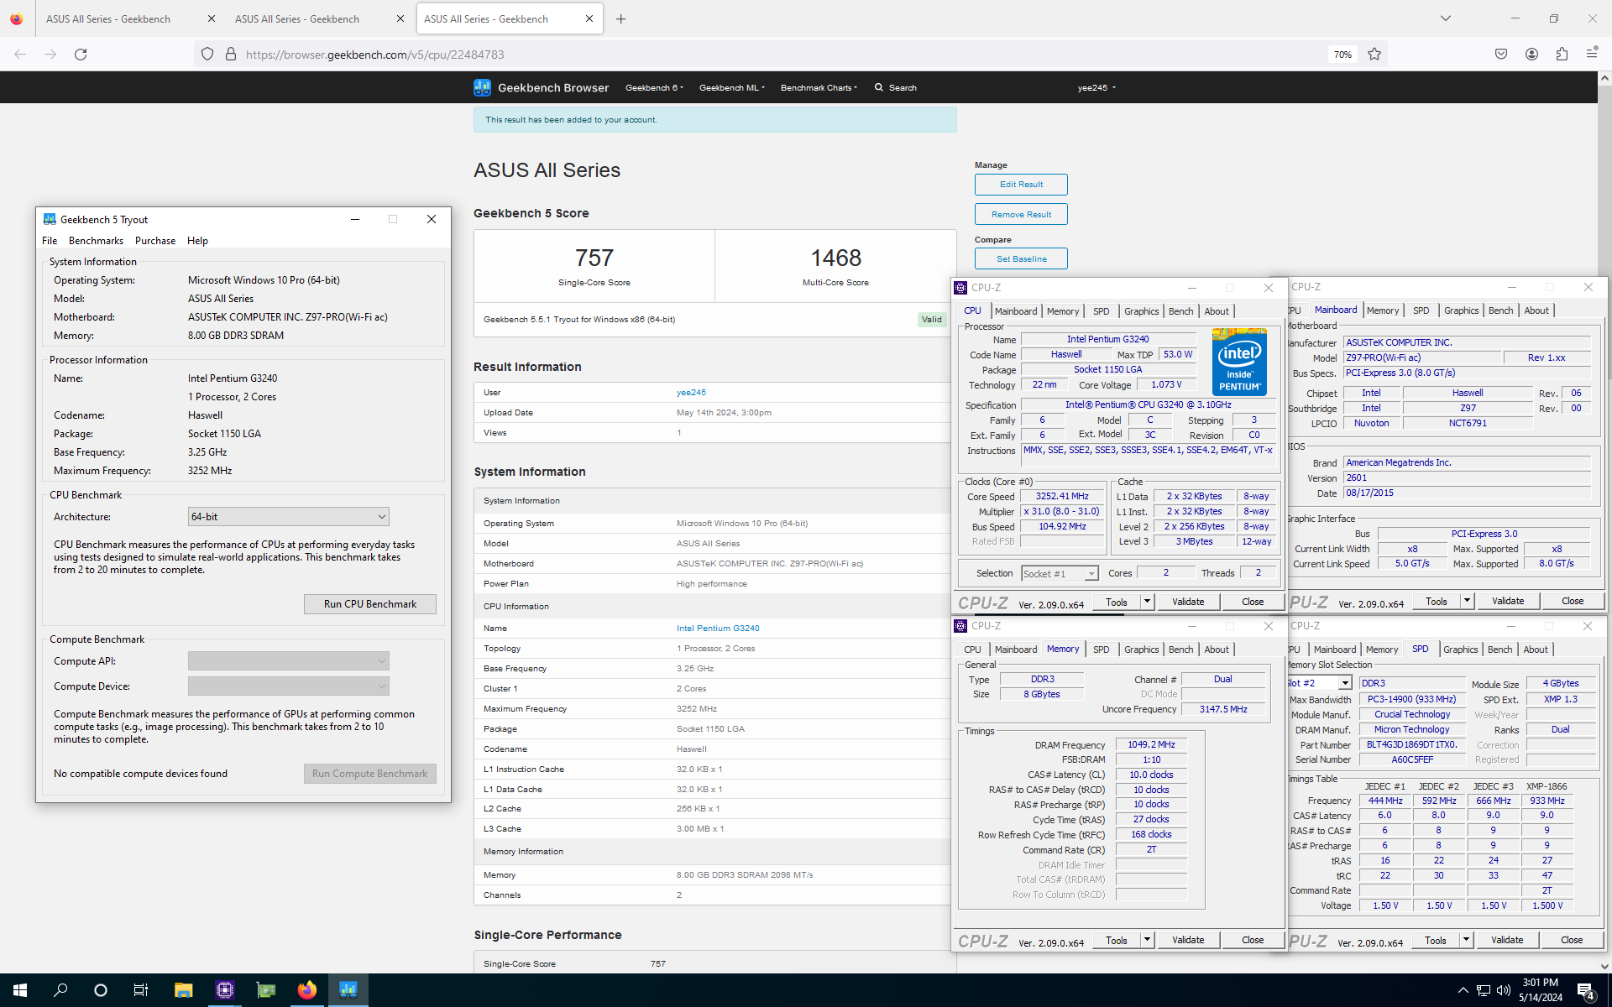1612x1007 pixels.
Task: Click the site padlock icon in address bar
Action: click(231, 55)
